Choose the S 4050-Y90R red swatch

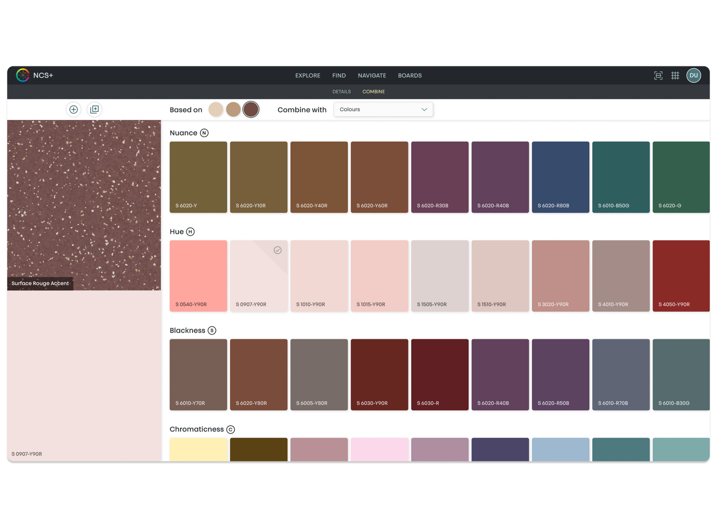point(681,276)
